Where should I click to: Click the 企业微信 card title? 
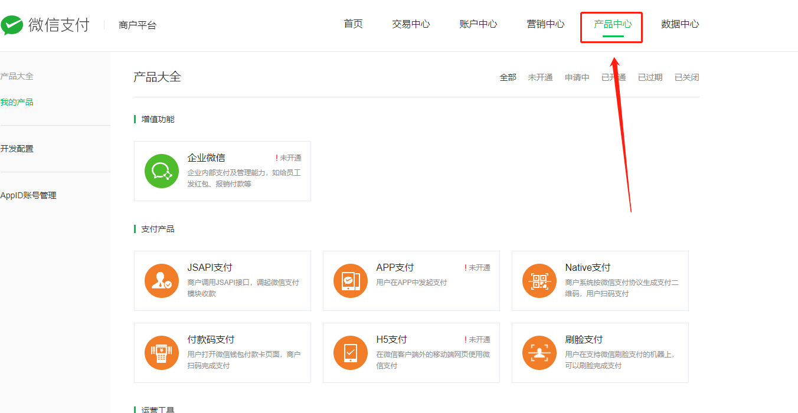click(206, 158)
